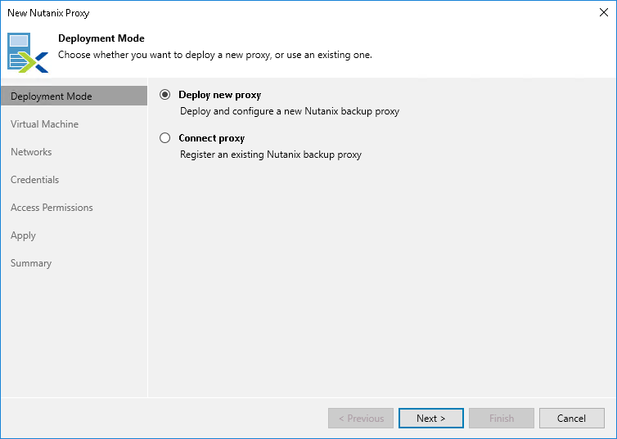Click the disabled Previous button
The height and width of the screenshot is (439, 617).
pos(361,419)
